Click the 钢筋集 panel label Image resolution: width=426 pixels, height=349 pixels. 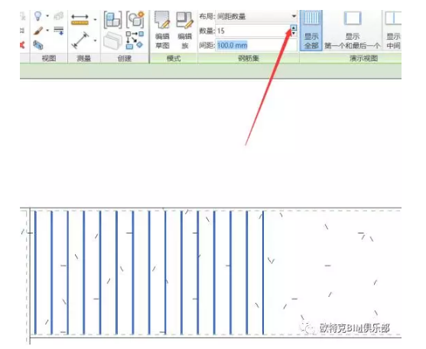pos(249,58)
